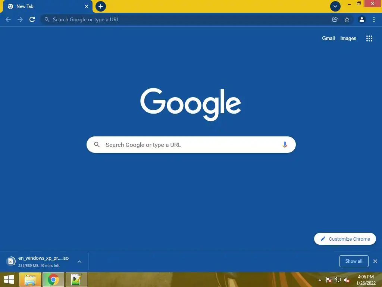The width and height of the screenshot is (382, 287).
Task: Click Show all downloads button
Action: 354,261
